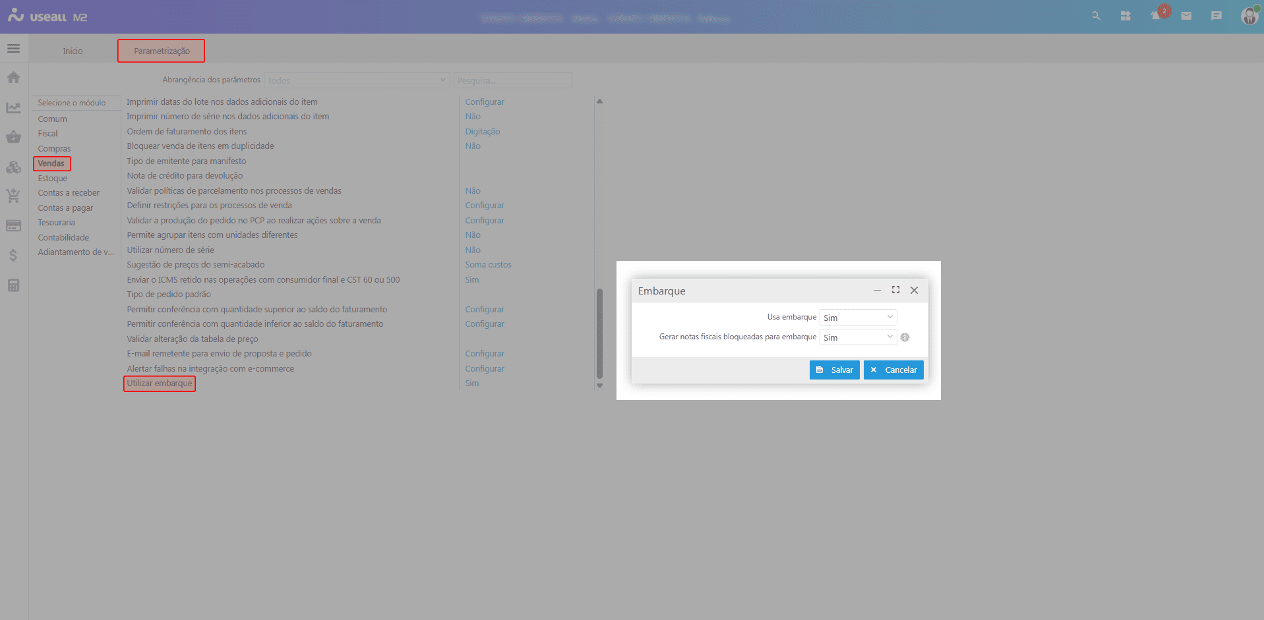Click the search magnifier icon in header
This screenshot has height=620, width=1264.
[1096, 16]
